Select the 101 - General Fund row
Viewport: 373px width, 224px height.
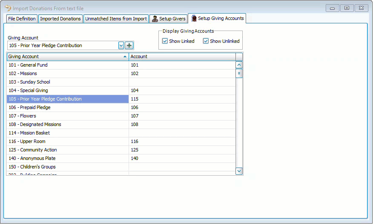pos(68,65)
